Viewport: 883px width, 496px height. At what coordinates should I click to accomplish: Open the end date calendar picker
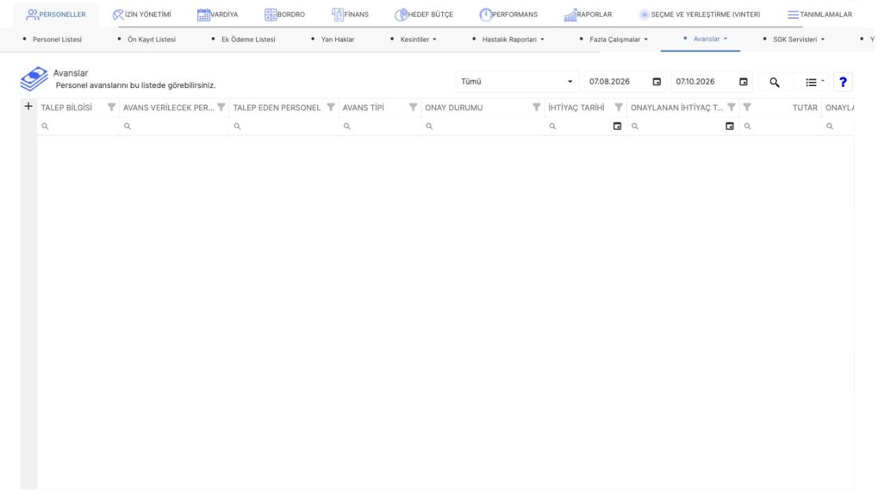pyautogui.click(x=743, y=82)
